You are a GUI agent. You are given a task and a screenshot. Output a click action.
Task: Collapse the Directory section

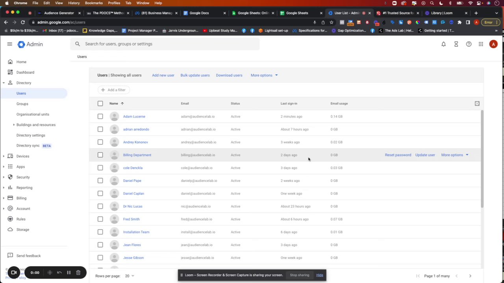click(x=4, y=83)
